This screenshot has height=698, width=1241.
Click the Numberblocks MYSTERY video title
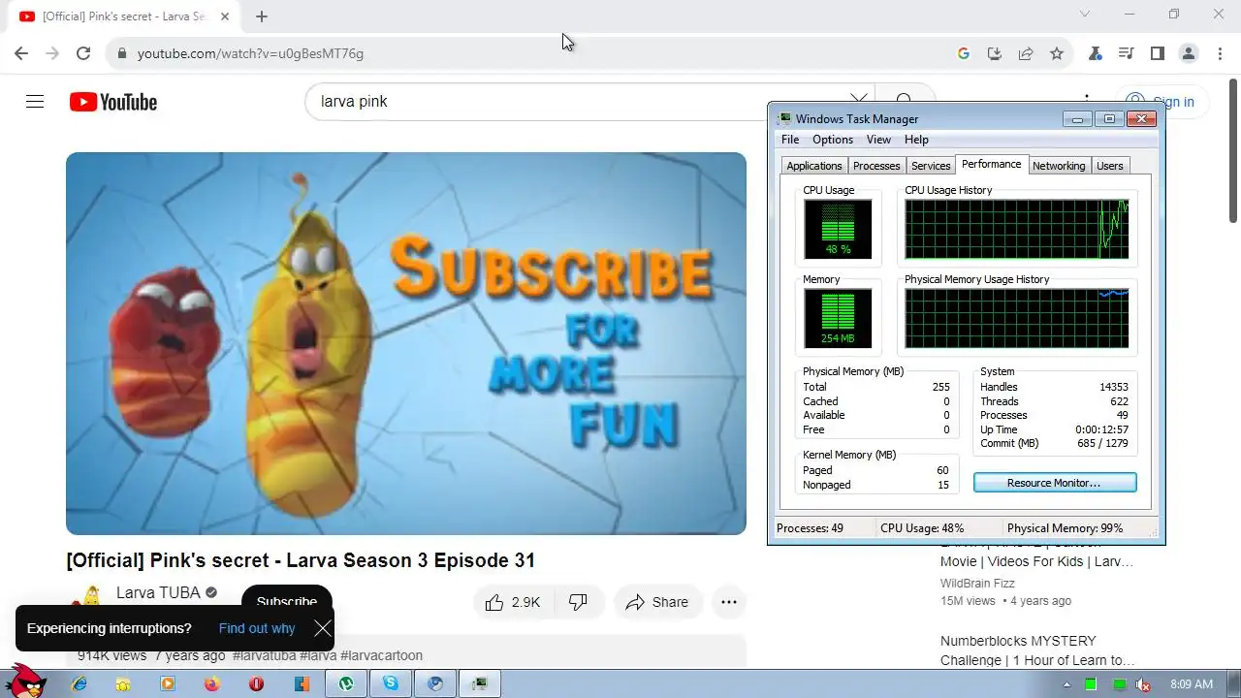pyautogui.click(x=1037, y=650)
